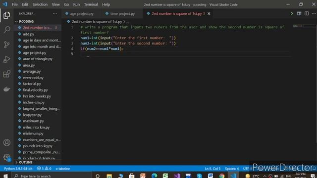This screenshot has height=178, width=317.
Task: Click the Windows search box
Action: pyautogui.click(x=52, y=176)
